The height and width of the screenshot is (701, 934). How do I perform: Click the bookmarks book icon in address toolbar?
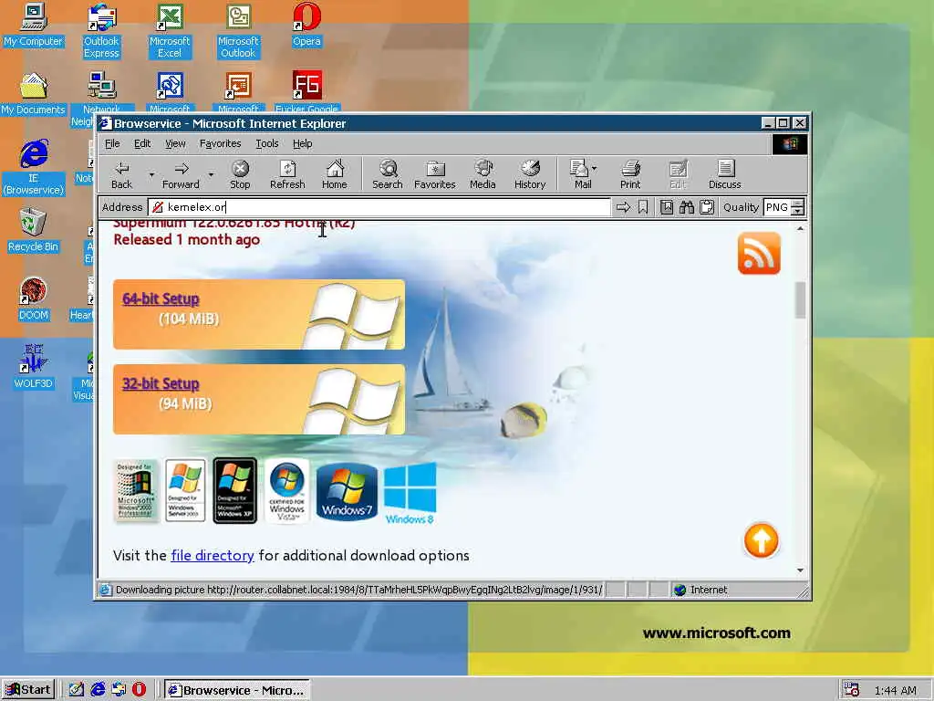(667, 207)
